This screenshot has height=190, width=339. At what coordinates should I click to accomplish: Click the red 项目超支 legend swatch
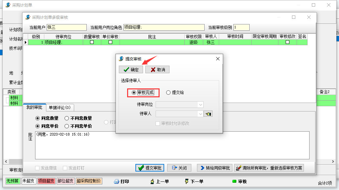pos(46,181)
